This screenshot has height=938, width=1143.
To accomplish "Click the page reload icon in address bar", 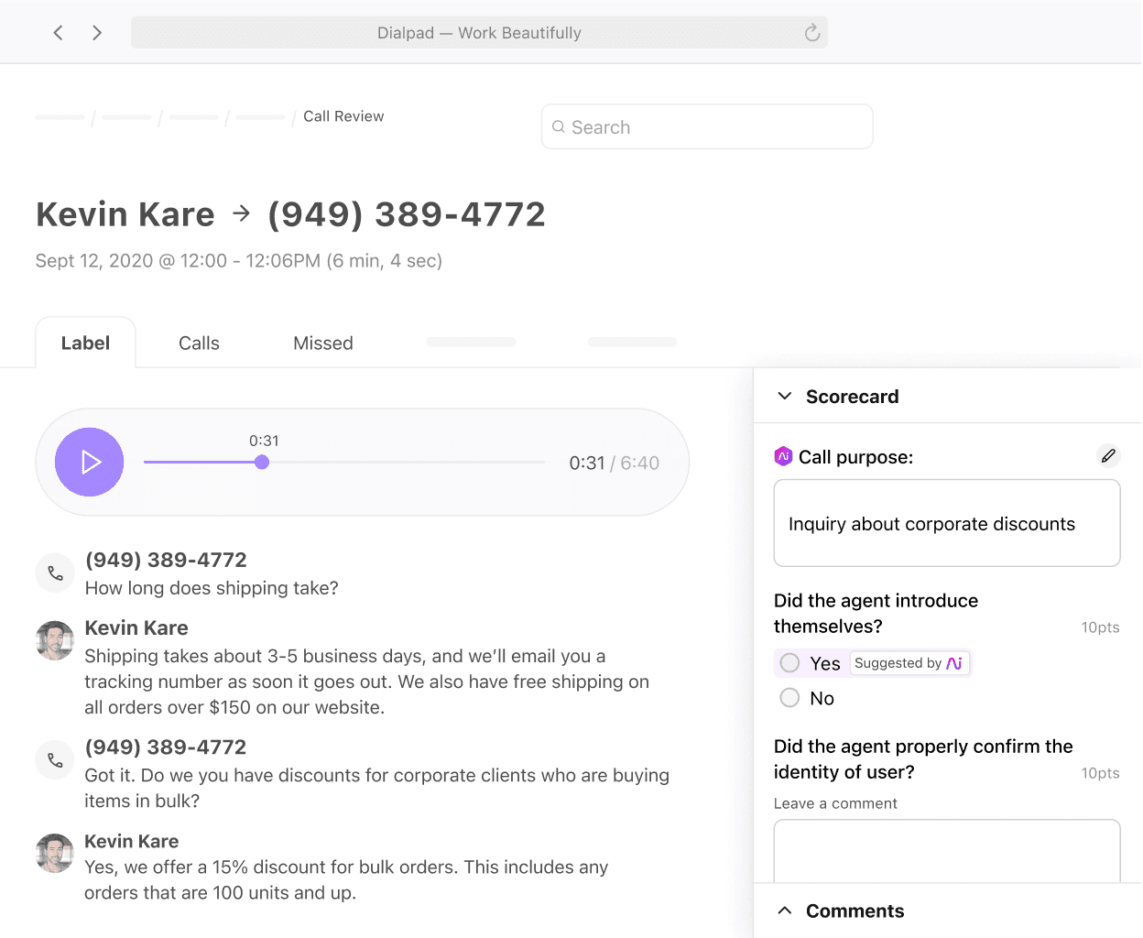I will click(811, 32).
